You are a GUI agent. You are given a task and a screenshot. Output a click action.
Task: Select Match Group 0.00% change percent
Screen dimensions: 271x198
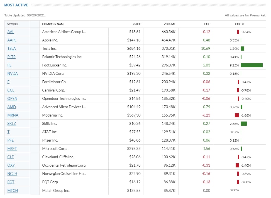[234, 190]
